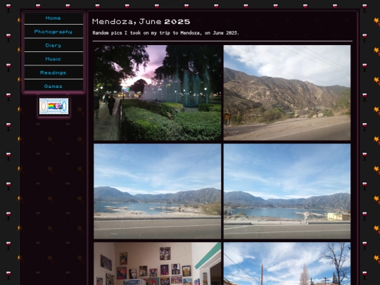Navigate to the Music page
Image resolution: width=380 pixels, height=285 pixels.
coord(53,59)
